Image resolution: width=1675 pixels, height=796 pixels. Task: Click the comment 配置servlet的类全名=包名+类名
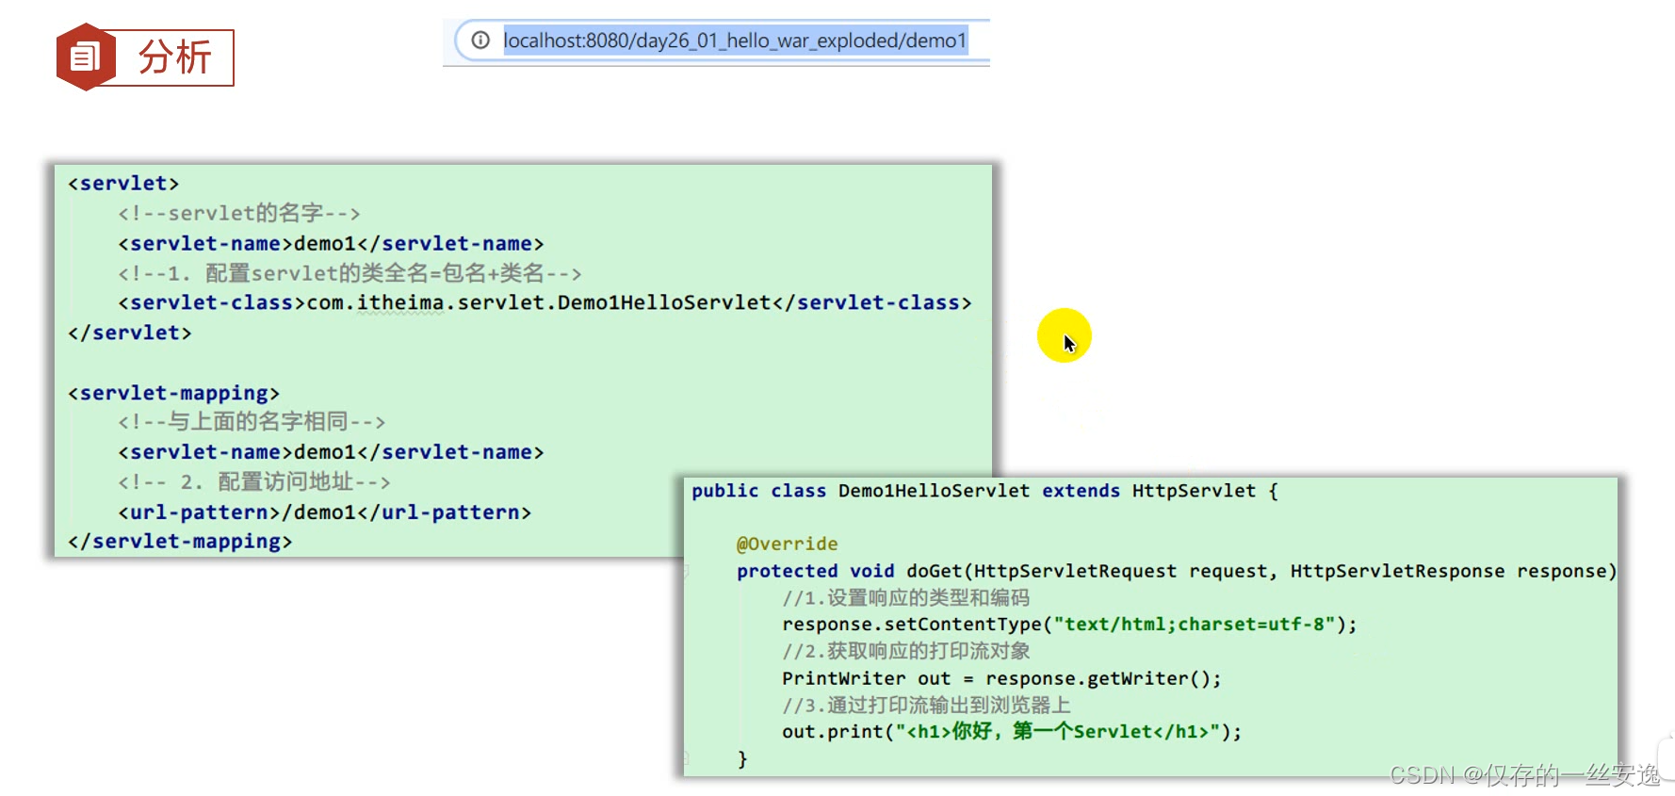tap(350, 274)
